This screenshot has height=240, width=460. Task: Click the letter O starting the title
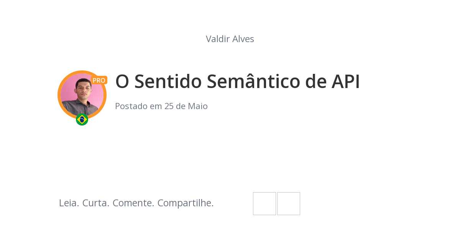pos(122,82)
